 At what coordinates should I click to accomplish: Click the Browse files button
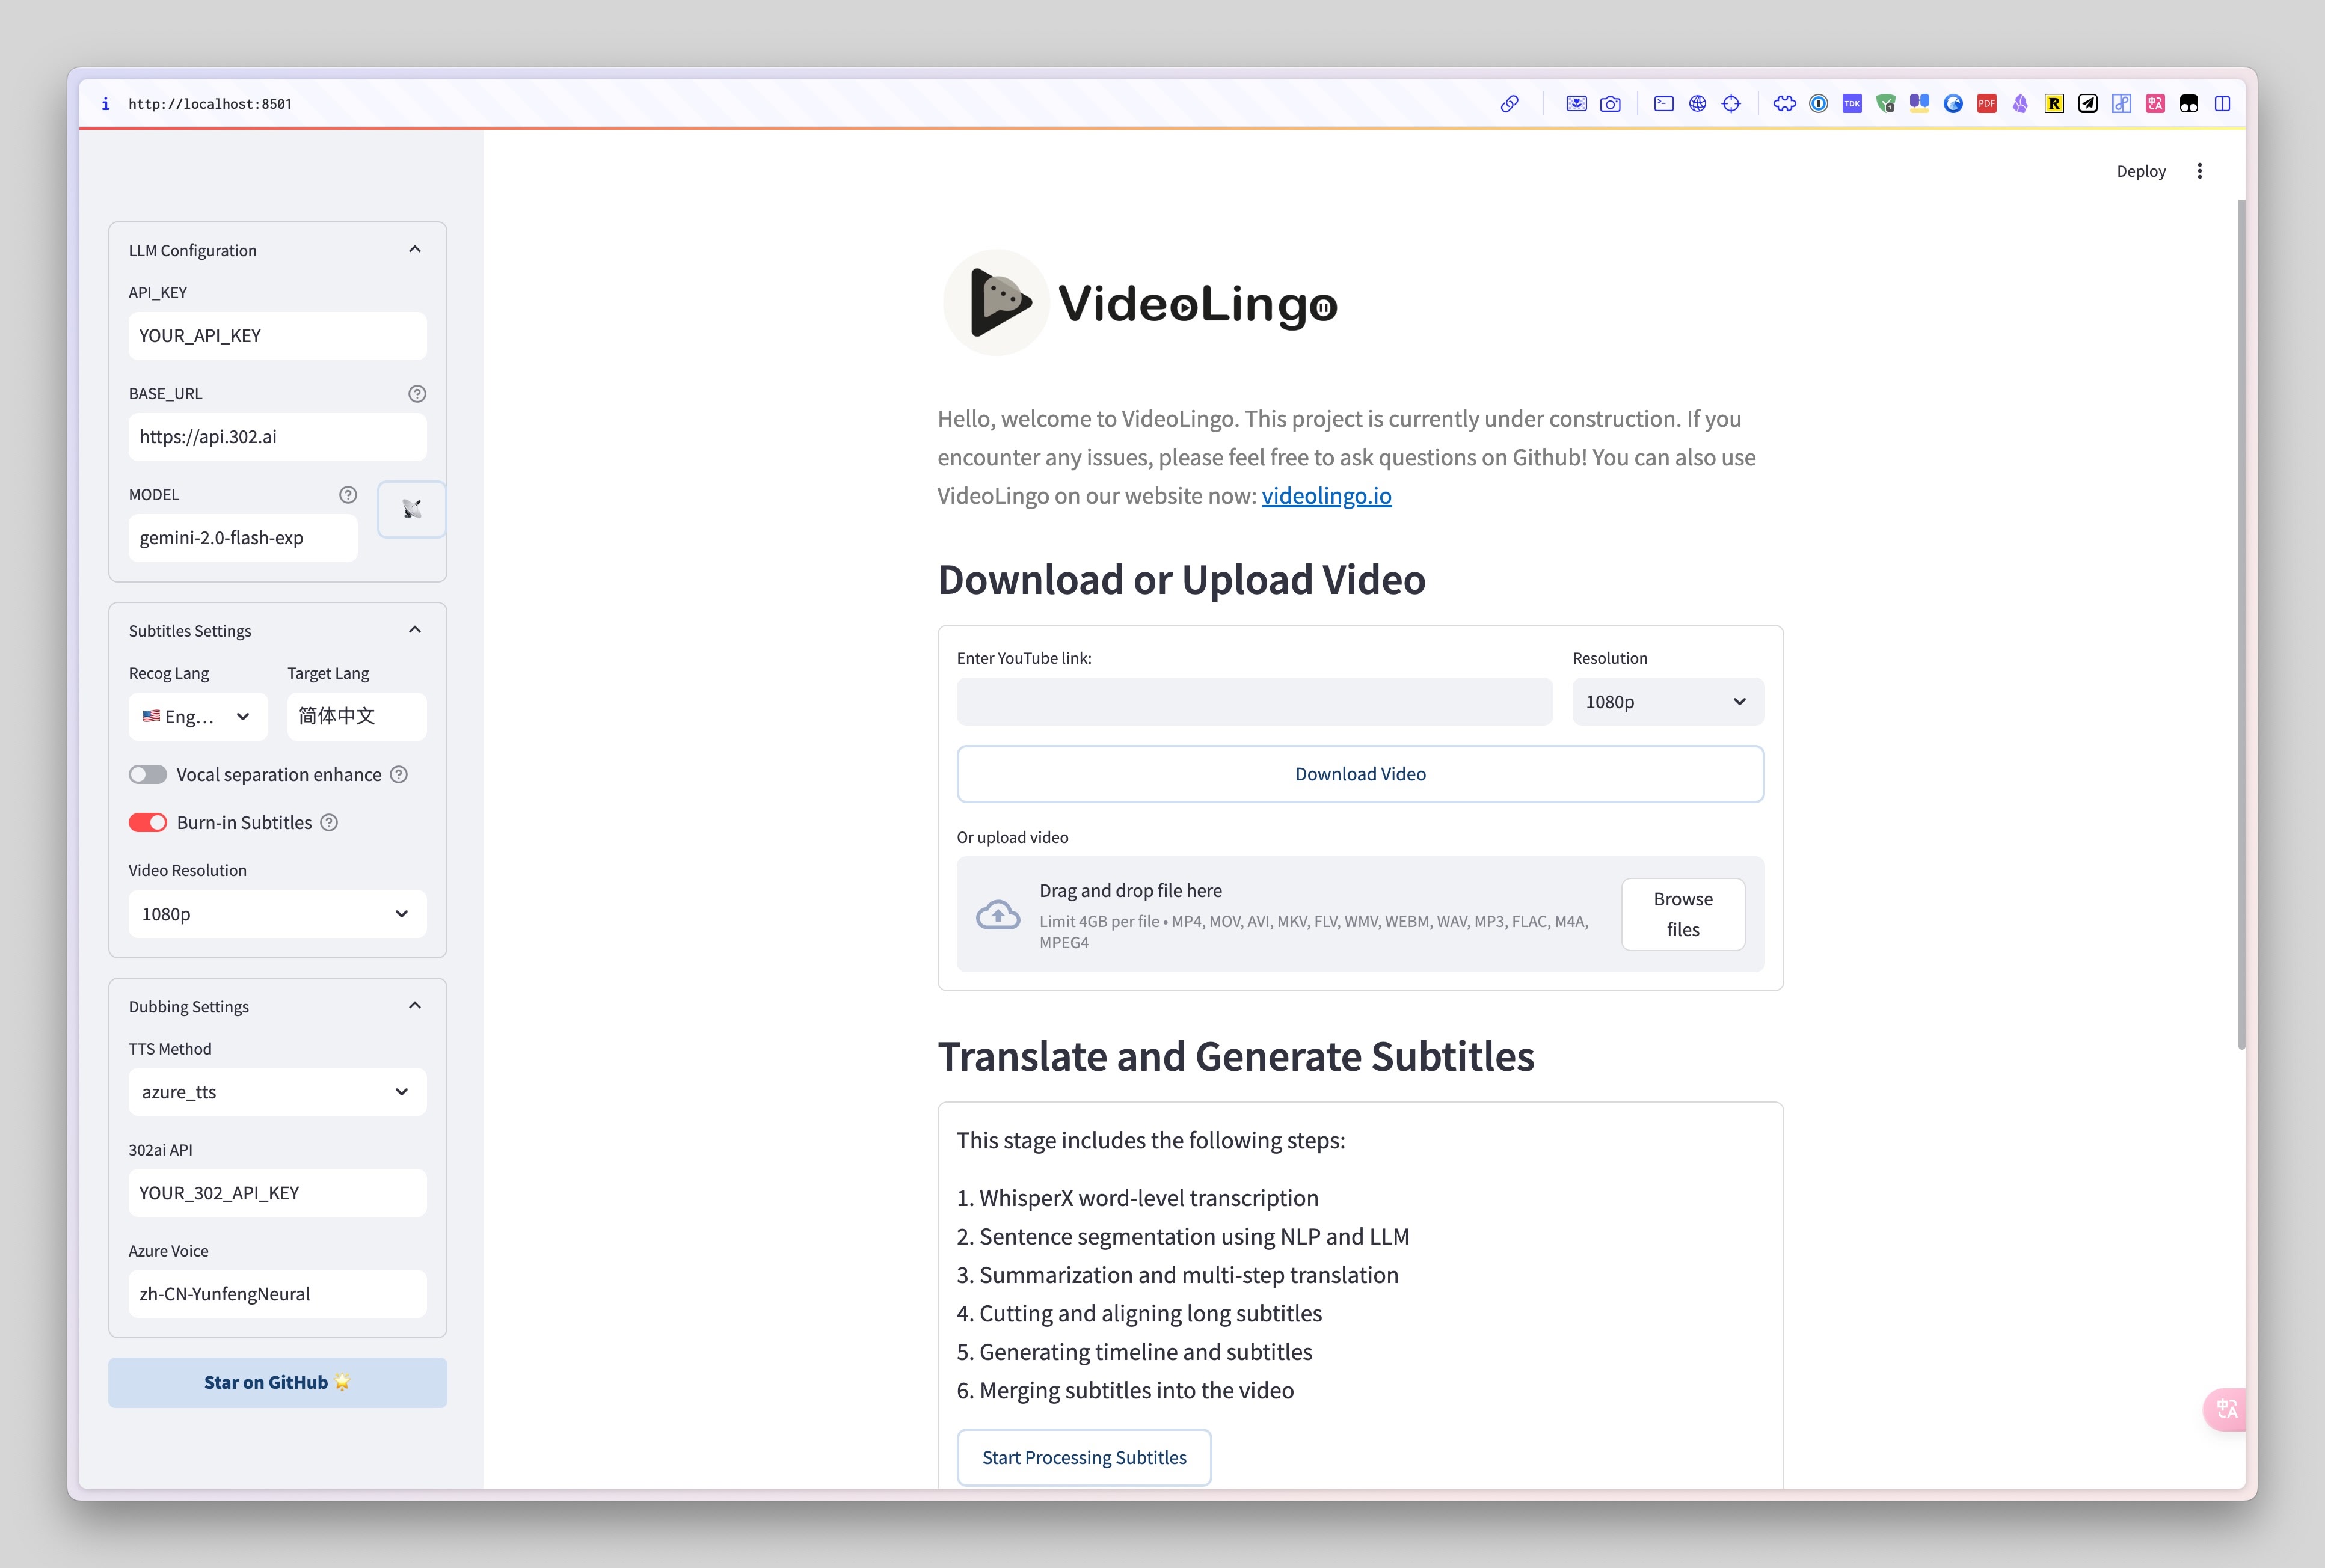(x=1683, y=914)
